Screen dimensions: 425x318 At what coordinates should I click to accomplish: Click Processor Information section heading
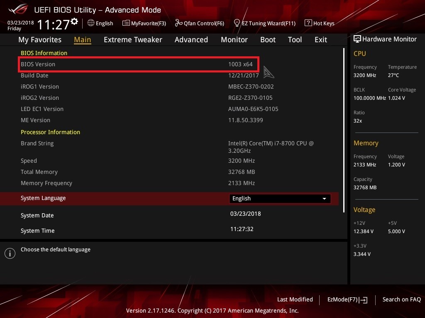(50, 132)
